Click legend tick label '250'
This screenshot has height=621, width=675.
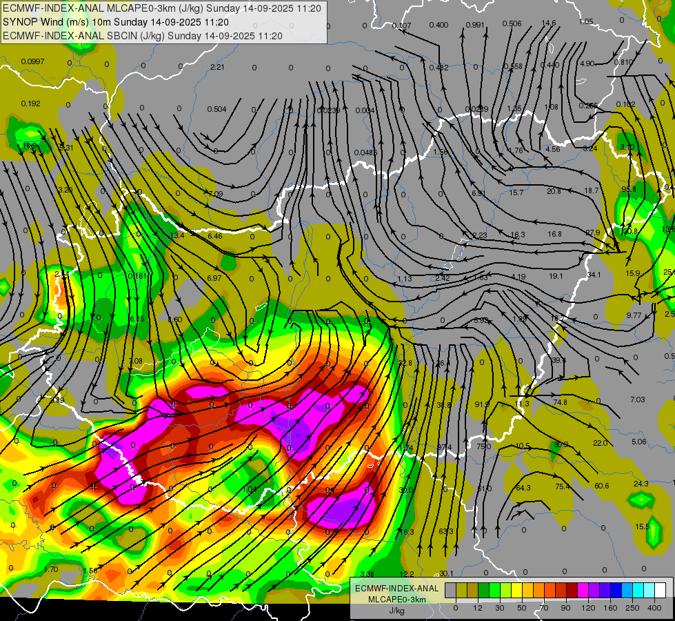(632, 608)
